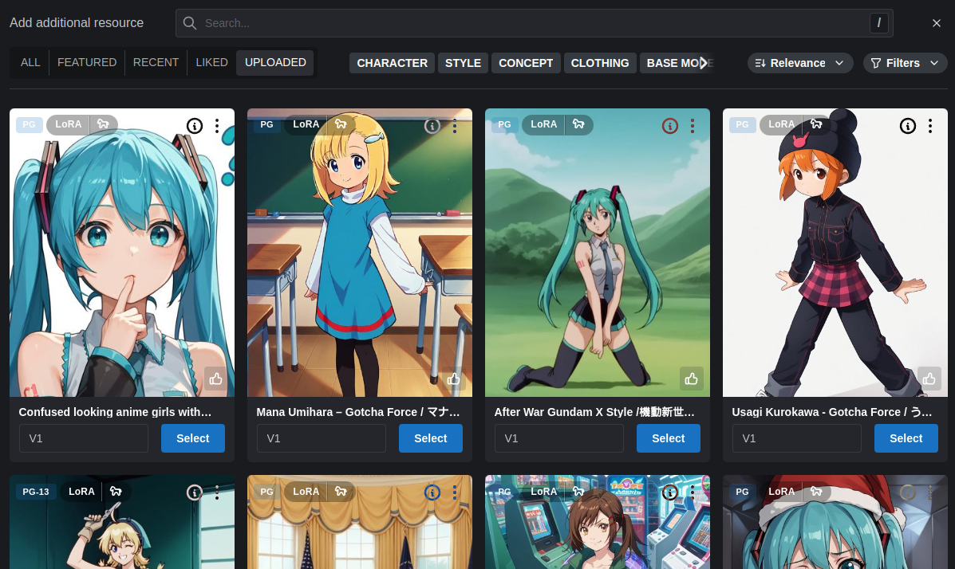Like the Mana Umihara resource
Image resolution: width=955 pixels, height=569 pixels.
click(x=454, y=379)
